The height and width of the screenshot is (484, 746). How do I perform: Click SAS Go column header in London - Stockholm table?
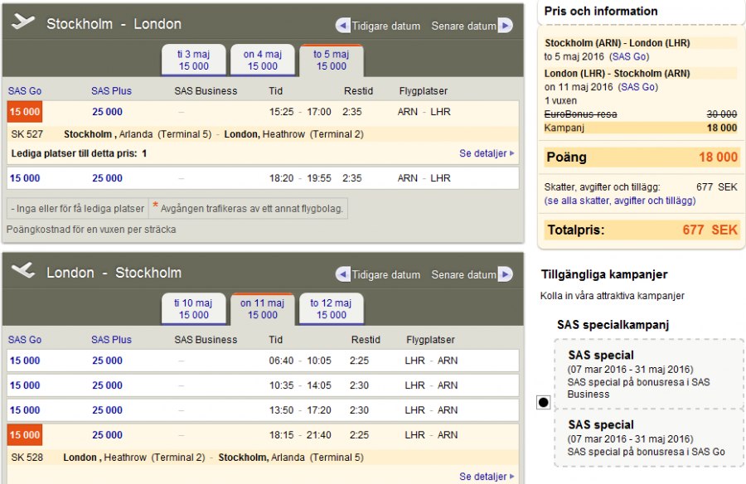tap(25, 340)
